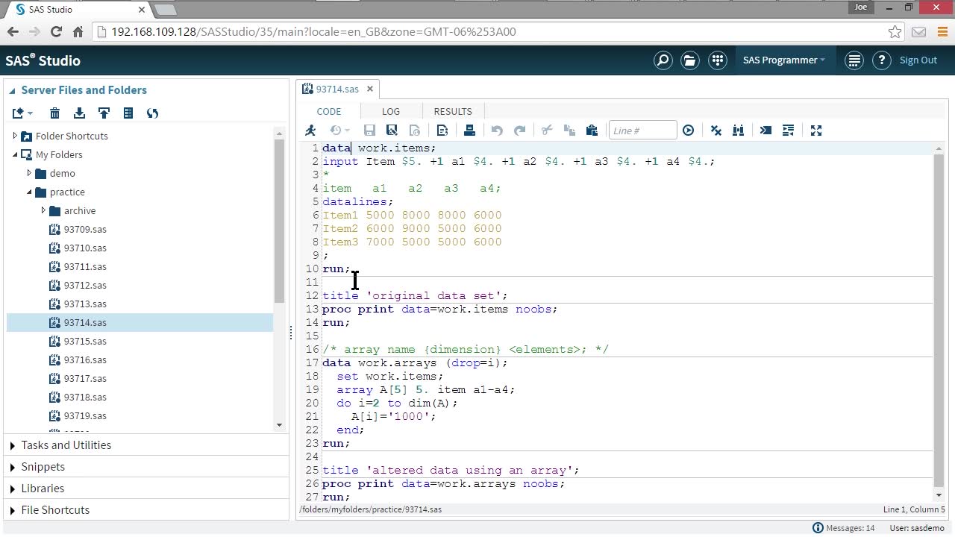The image size is (955, 537).
Task: Click the Undo arrow in editor toolbar
Action: [x=497, y=131]
